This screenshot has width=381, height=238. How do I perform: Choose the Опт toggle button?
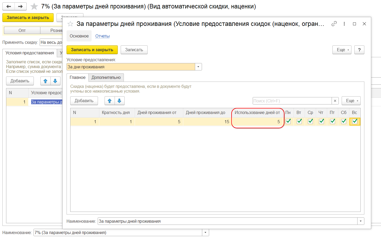coord(22,30)
